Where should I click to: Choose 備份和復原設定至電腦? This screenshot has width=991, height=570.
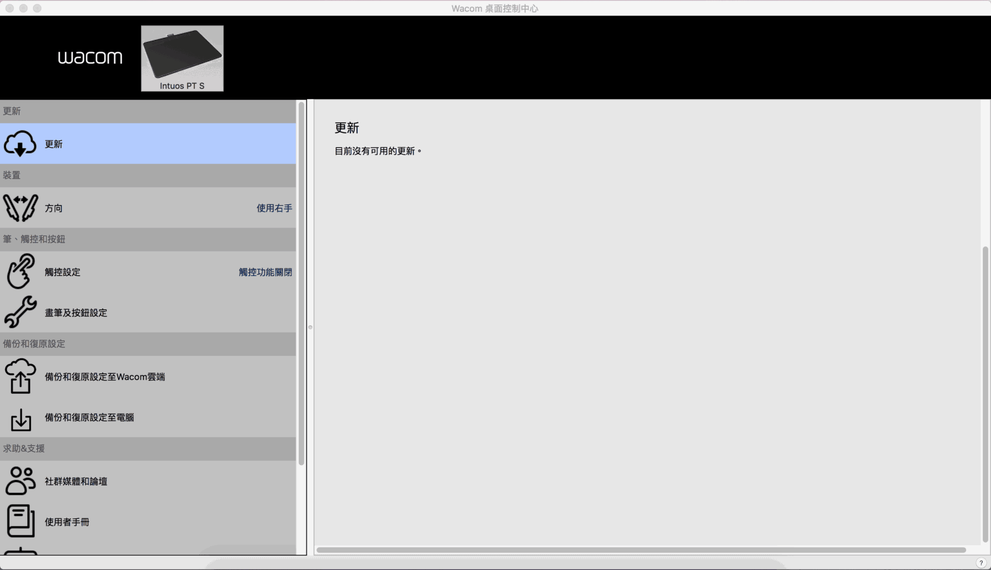(148, 417)
